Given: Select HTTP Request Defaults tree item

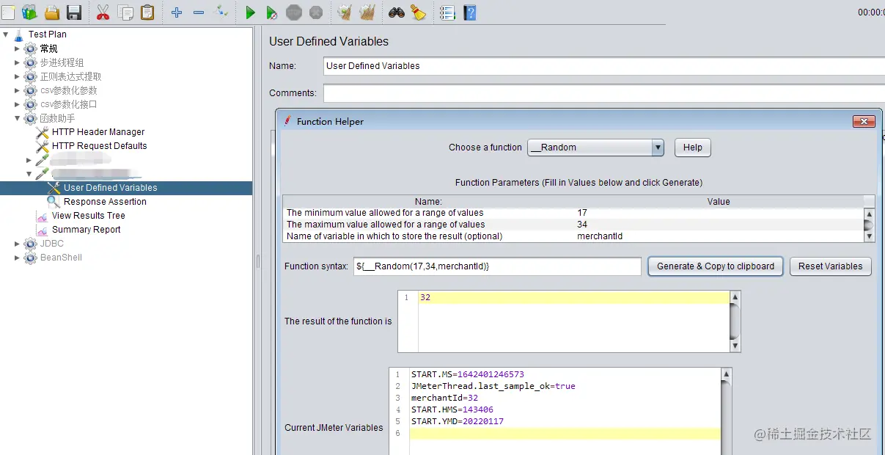Looking at the screenshot, I should click(x=99, y=146).
